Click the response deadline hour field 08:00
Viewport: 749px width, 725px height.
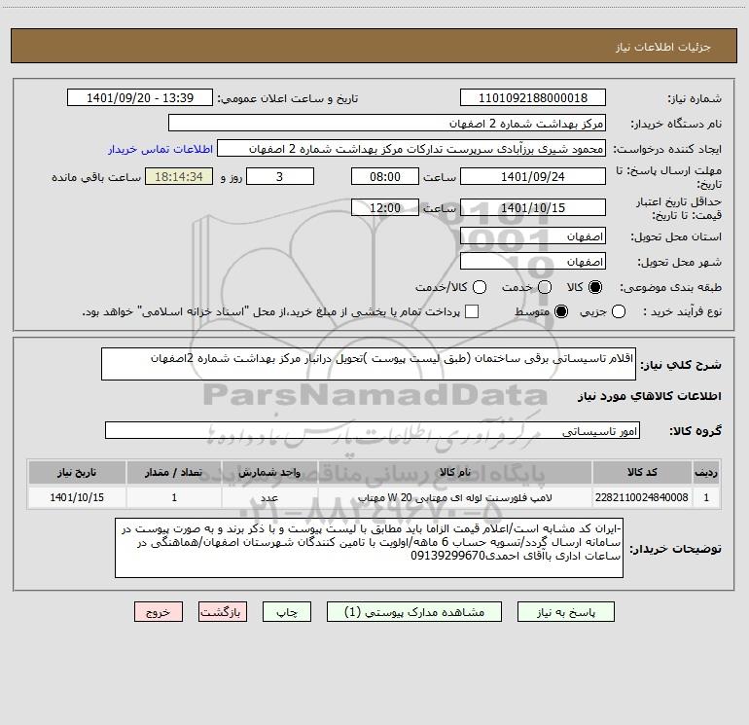tap(385, 176)
